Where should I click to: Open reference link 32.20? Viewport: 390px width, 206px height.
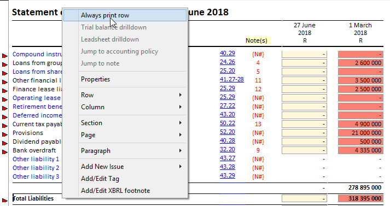tap(228, 149)
